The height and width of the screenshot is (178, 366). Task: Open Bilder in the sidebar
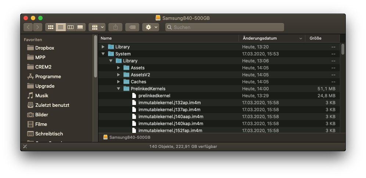tap(37, 115)
